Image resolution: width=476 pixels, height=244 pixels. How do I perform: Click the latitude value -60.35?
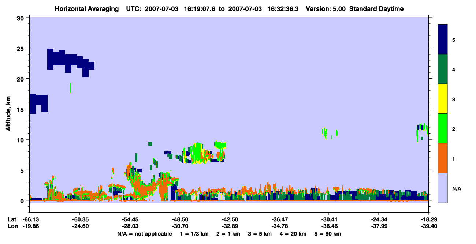(80, 219)
